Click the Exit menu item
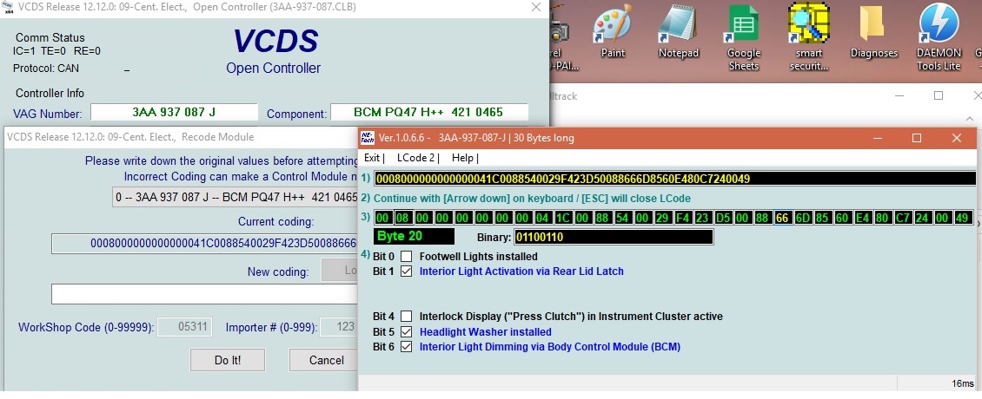 [374, 158]
